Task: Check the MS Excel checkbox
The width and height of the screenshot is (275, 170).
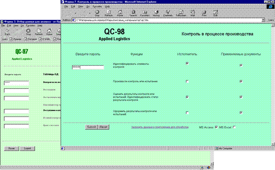Action: [x=234, y=127]
